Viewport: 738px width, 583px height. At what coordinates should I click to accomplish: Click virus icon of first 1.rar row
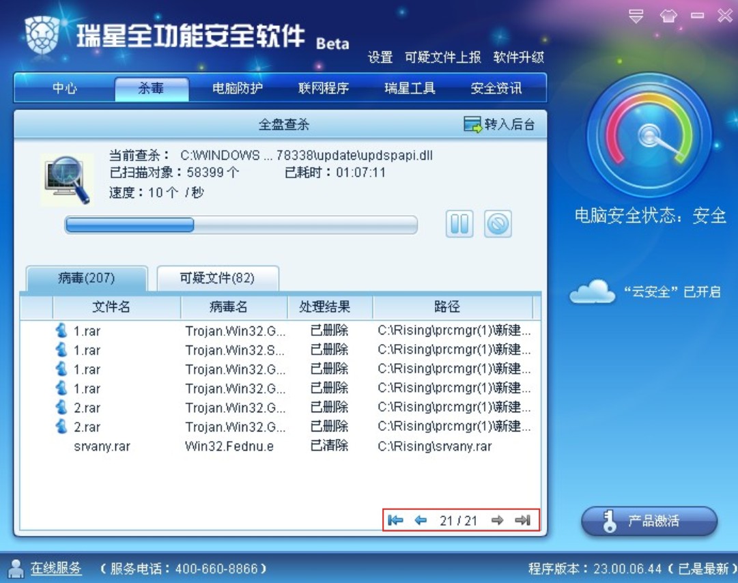61,330
